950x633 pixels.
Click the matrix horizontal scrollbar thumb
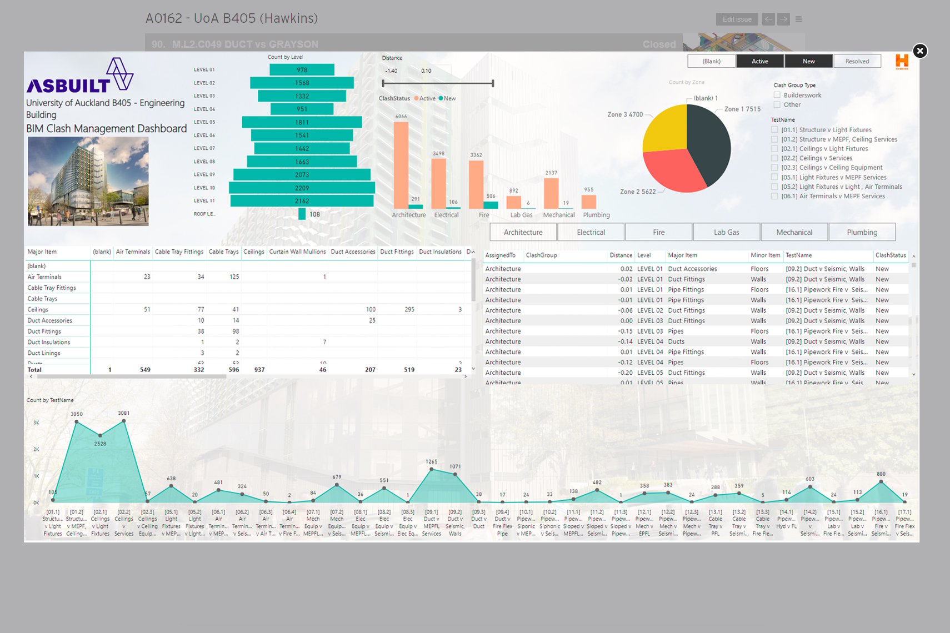132,376
